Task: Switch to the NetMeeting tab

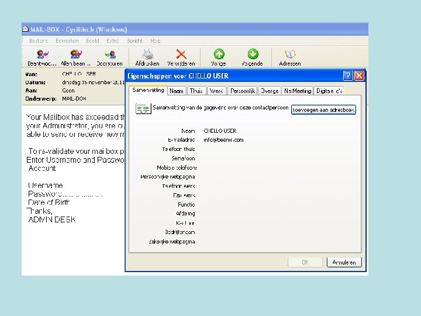Action: pyautogui.click(x=298, y=91)
